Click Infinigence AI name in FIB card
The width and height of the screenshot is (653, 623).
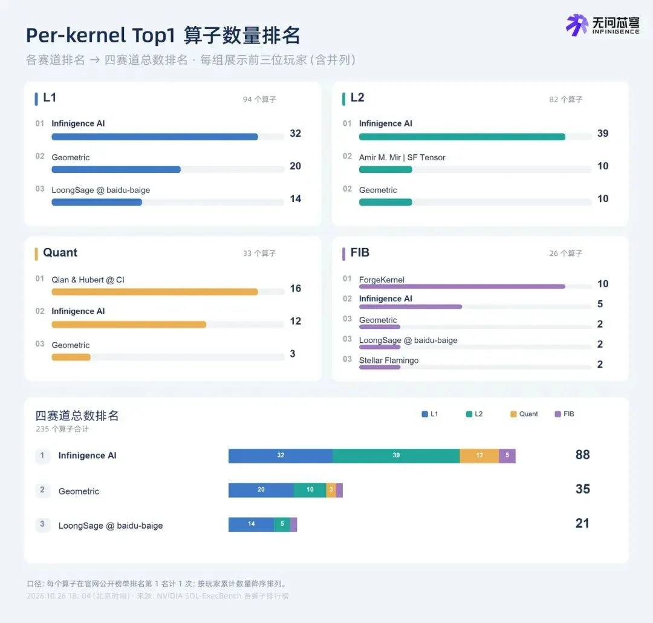click(385, 298)
